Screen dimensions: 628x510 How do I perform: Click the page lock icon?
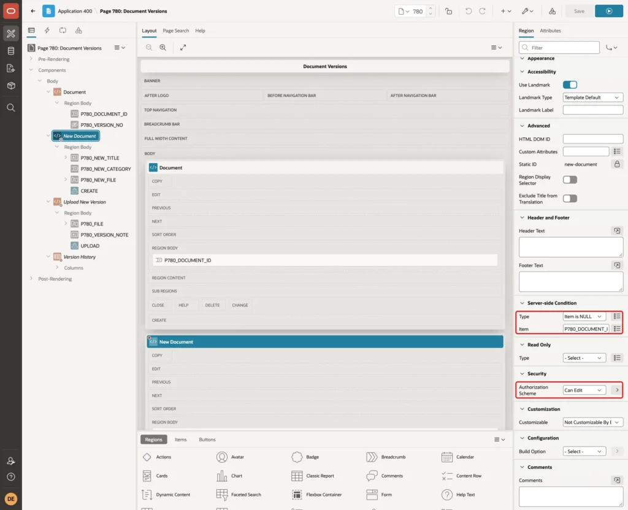click(448, 11)
